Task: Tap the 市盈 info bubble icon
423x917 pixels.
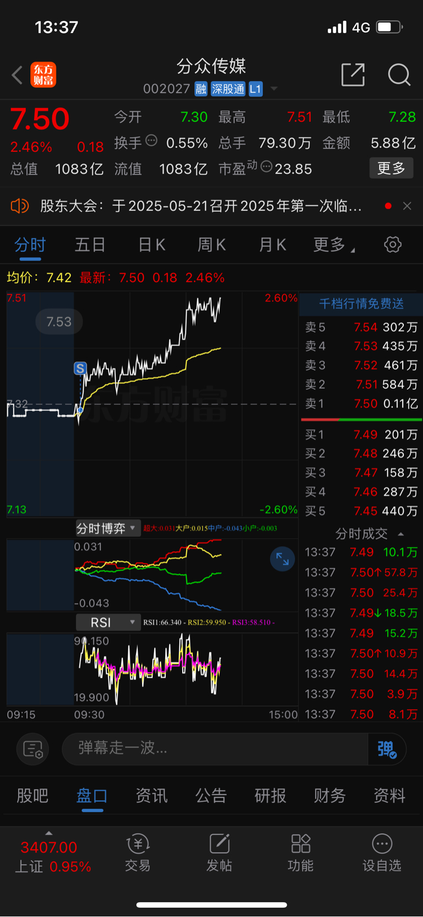Action: [267, 167]
